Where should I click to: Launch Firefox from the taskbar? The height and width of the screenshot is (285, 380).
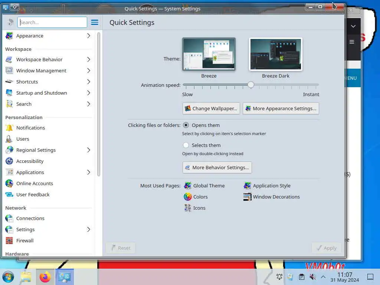tap(45, 277)
